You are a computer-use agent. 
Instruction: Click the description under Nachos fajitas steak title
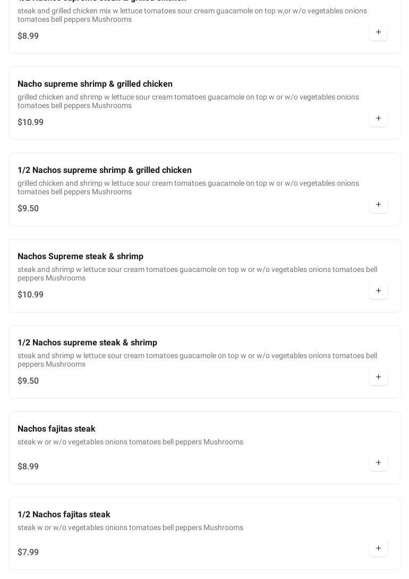(130, 442)
